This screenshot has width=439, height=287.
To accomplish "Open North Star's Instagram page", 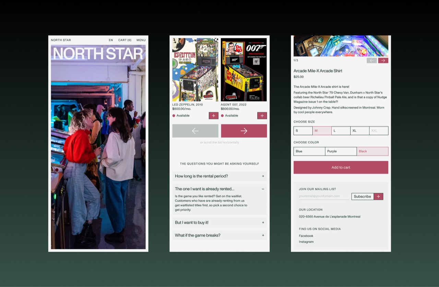I will pyautogui.click(x=306, y=241).
